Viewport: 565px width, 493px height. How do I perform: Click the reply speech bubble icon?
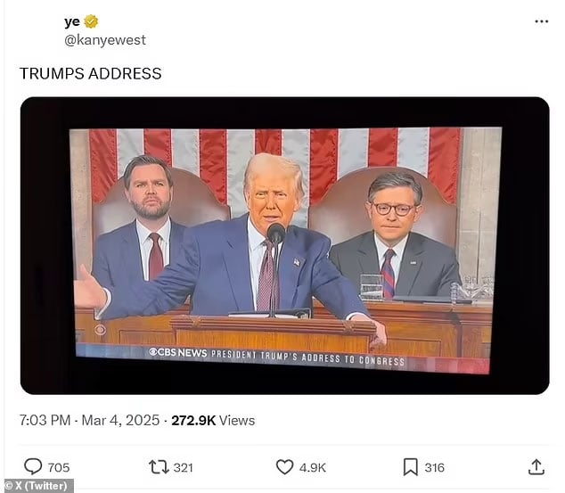tap(33, 466)
